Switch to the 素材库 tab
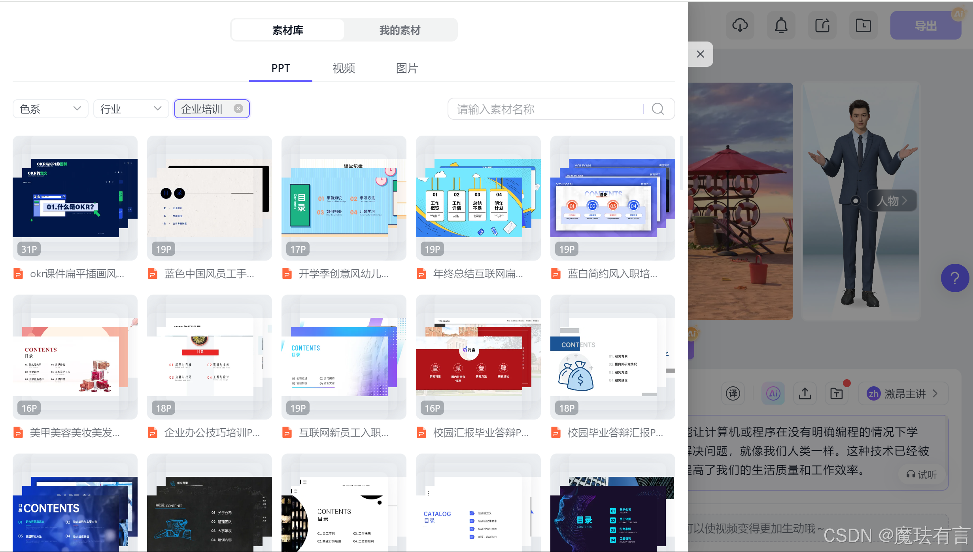Viewport: 973px width, 552px height. (287, 30)
